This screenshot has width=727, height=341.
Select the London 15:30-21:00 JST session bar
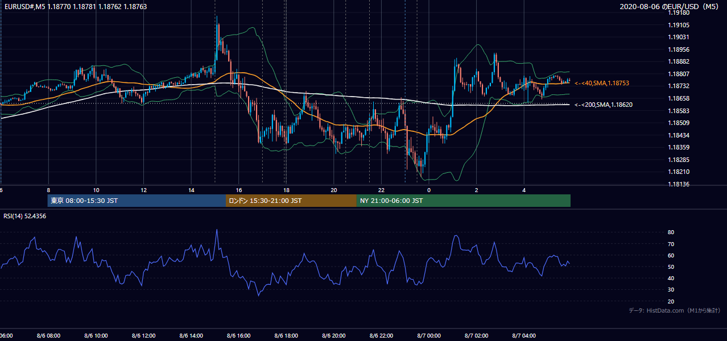pos(291,201)
